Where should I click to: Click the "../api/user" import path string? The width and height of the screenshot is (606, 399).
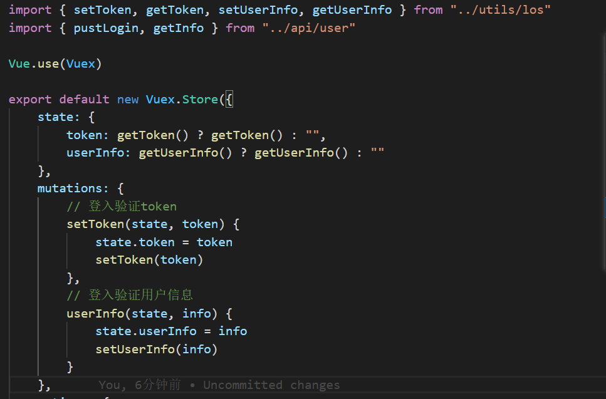point(308,28)
